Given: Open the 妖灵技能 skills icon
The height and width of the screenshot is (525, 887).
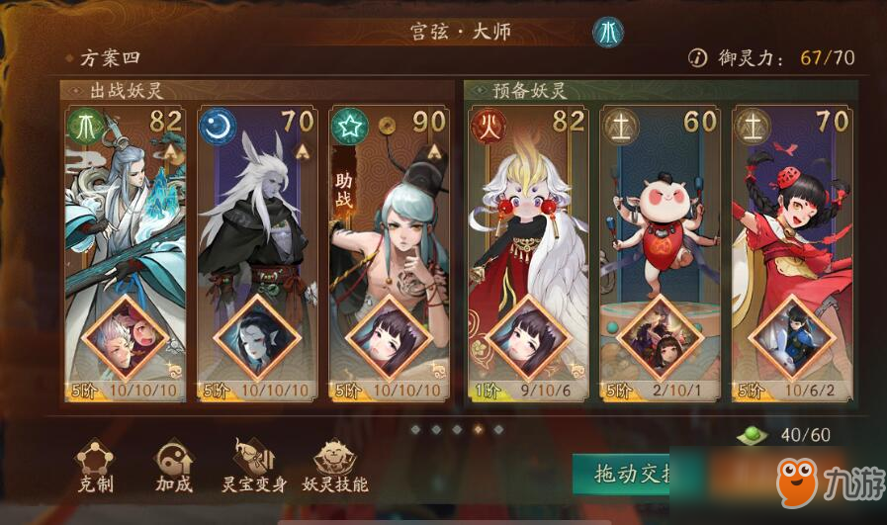Looking at the screenshot, I should click(335, 466).
